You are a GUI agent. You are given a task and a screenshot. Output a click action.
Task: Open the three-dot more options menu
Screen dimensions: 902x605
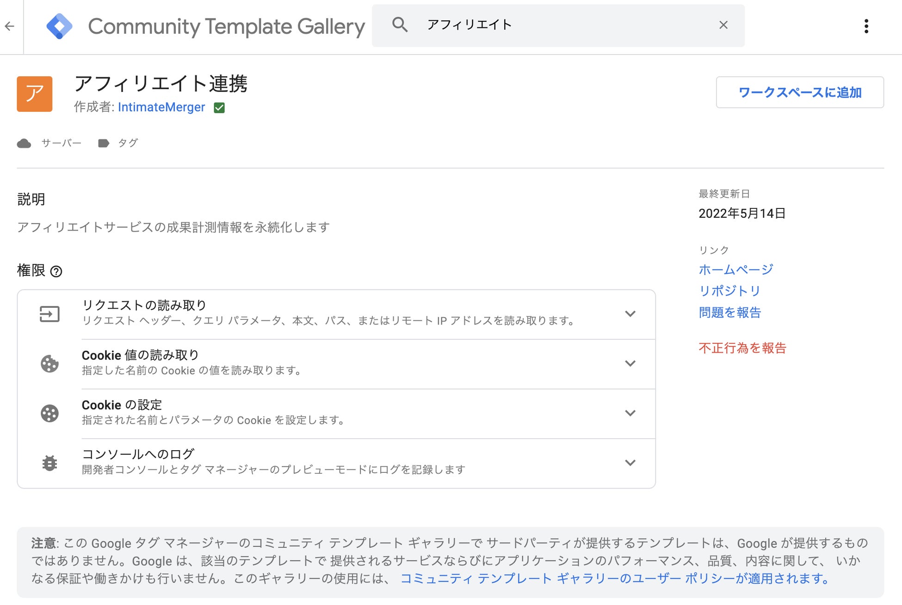(x=866, y=26)
